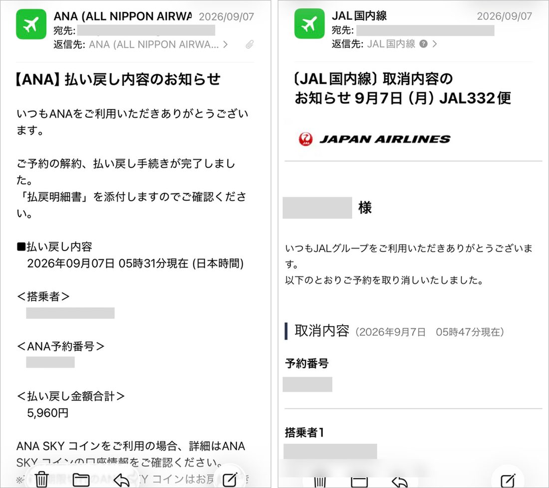
Task: Tap the JAL email date 2026/09/07
Action: tap(505, 16)
